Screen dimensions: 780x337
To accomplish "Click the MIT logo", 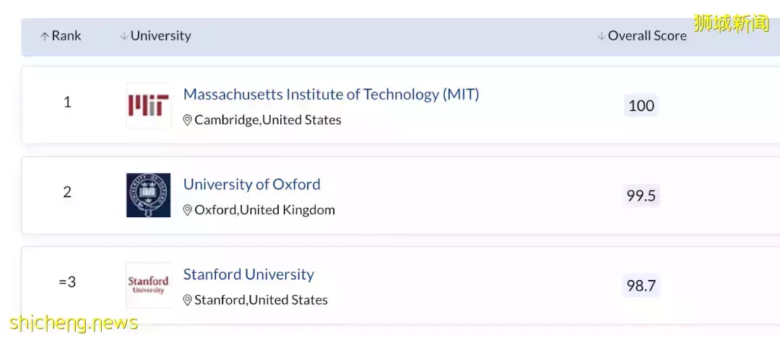I will click(x=148, y=105).
